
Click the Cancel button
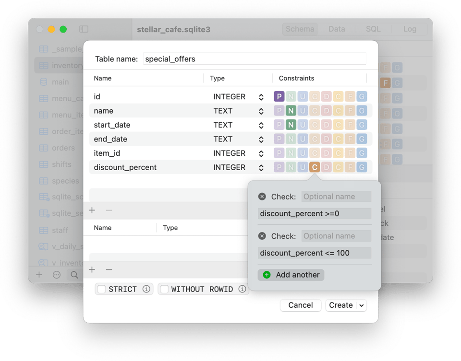tap(301, 305)
